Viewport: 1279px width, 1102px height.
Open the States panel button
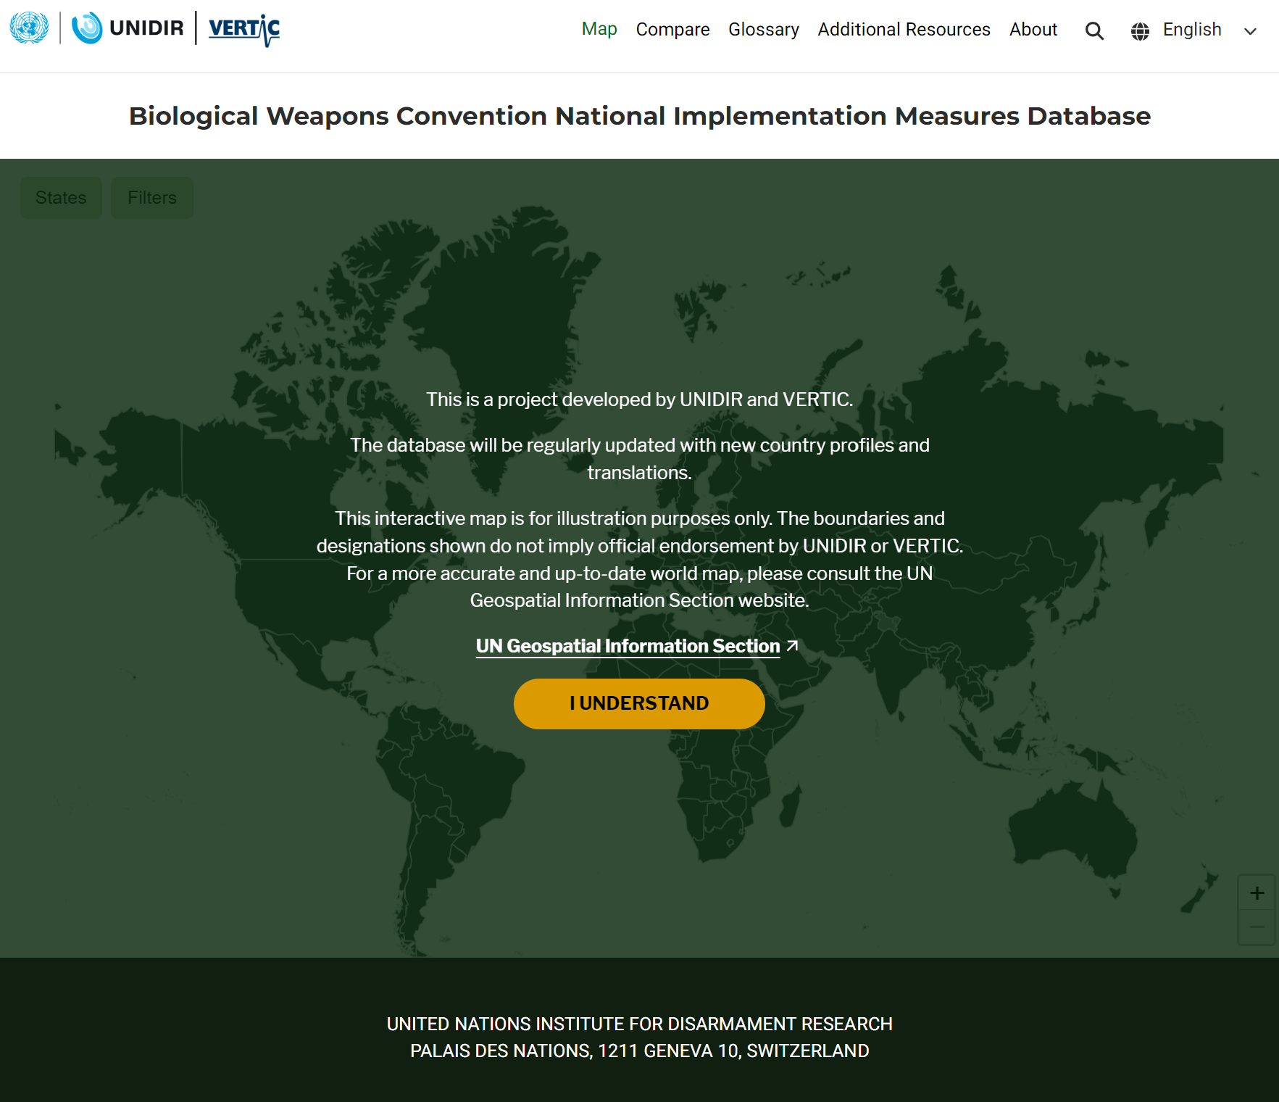tap(61, 198)
